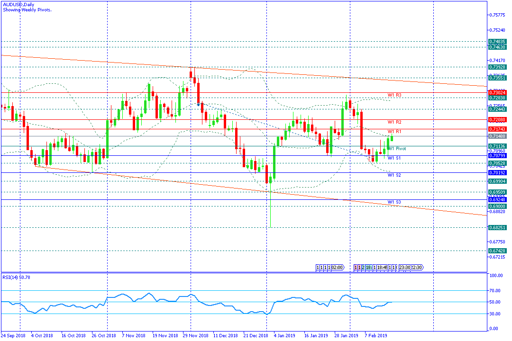Click the 02:00 news event marker
The image size is (512, 341).
(337, 268)
